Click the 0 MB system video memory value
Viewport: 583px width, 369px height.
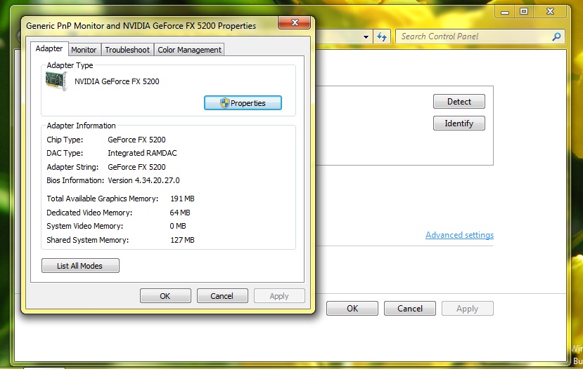(178, 226)
